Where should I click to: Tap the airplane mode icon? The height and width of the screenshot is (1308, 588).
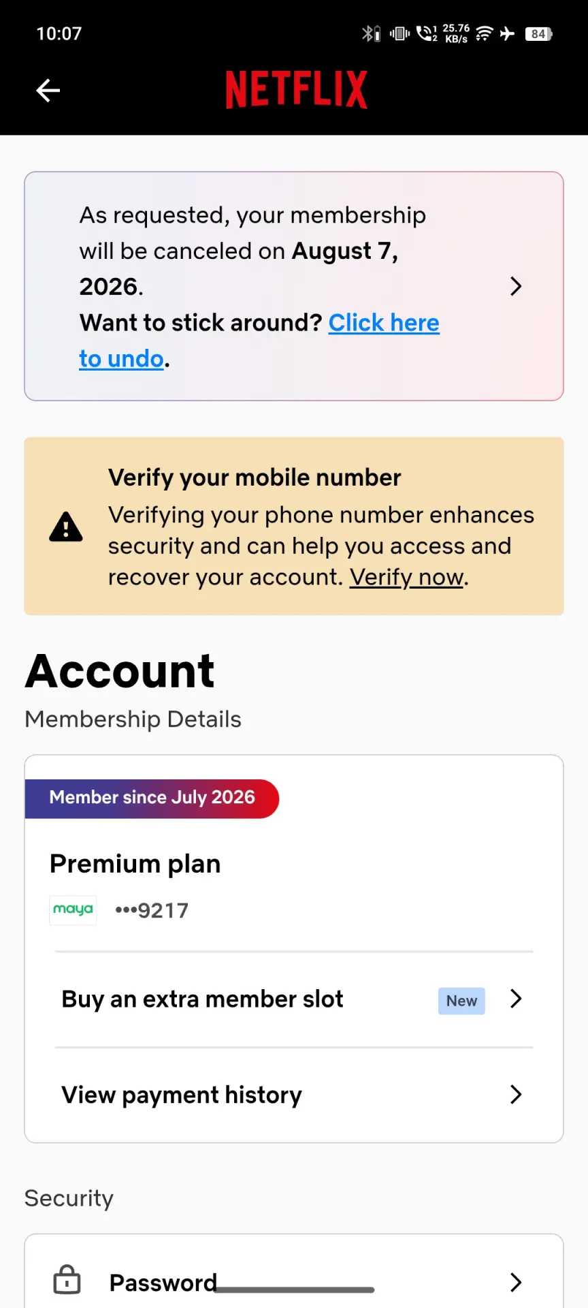point(507,33)
